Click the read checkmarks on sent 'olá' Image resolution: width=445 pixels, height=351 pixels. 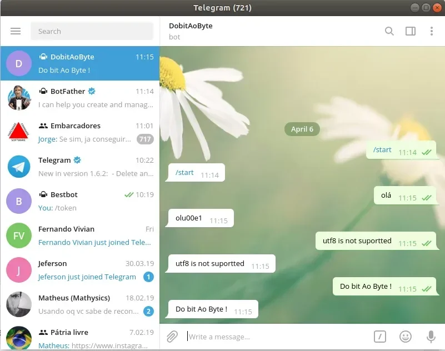[x=426, y=198]
